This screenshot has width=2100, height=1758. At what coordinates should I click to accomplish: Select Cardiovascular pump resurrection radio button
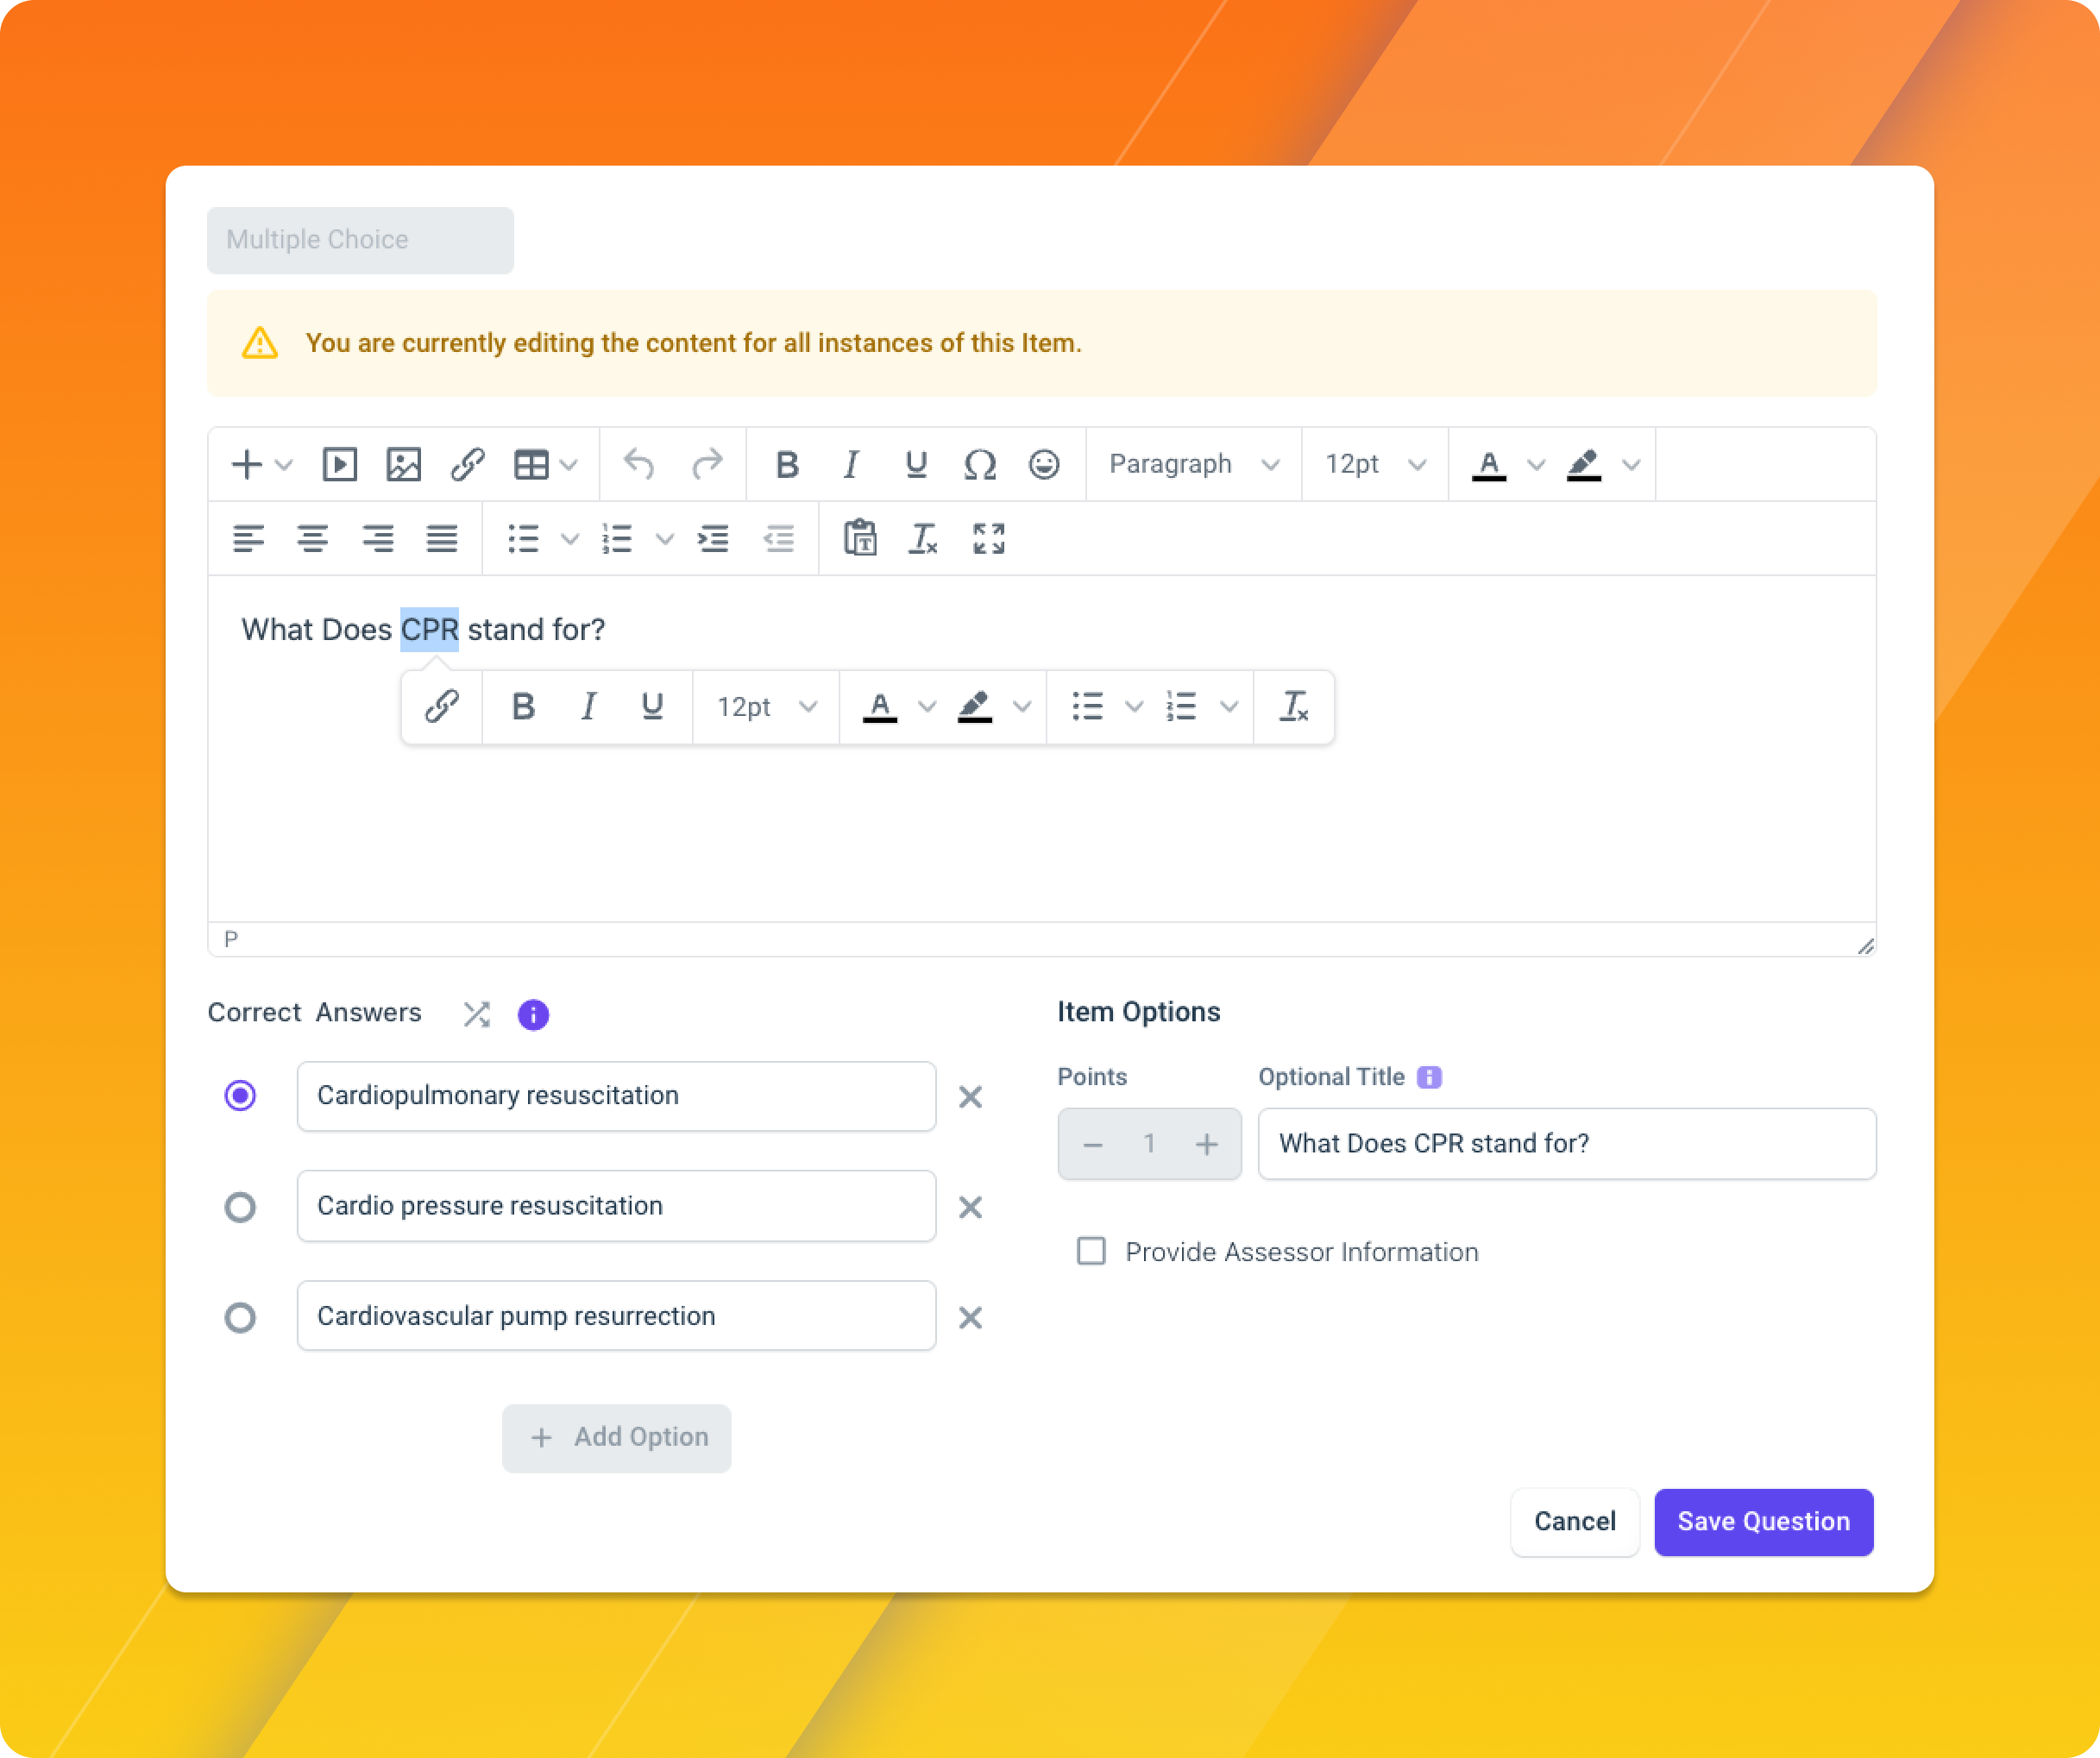240,1317
